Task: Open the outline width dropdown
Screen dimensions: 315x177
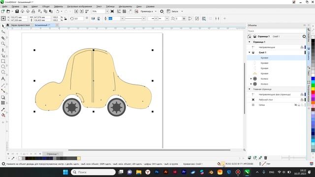Action: [x=122, y=19]
